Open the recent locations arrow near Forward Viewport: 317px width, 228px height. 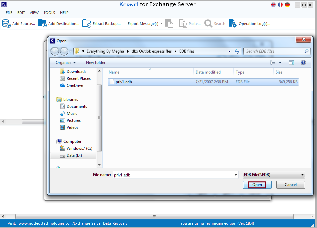[71, 52]
